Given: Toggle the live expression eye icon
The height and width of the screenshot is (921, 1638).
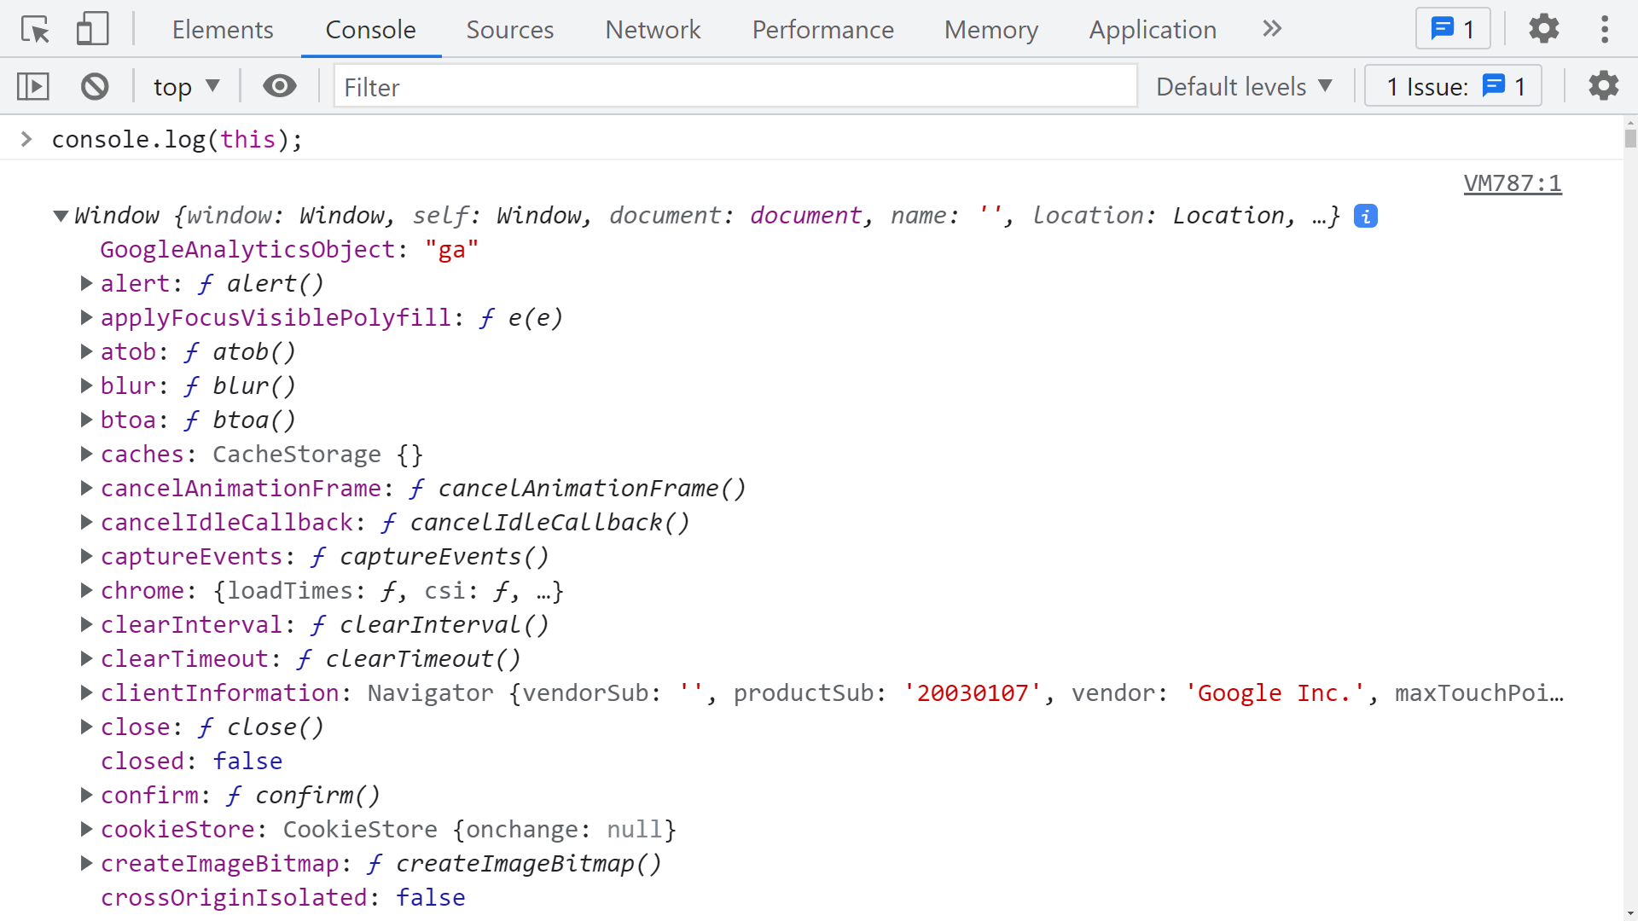Looking at the screenshot, I should coord(279,86).
